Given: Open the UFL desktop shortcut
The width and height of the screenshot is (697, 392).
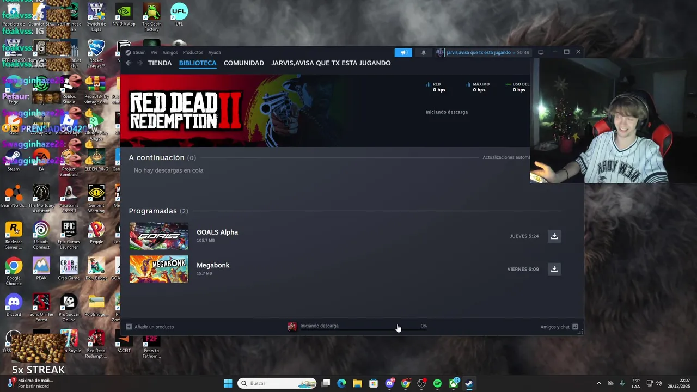Looking at the screenshot, I should (179, 15).
